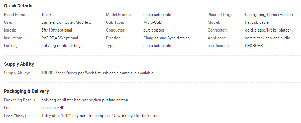Click the truncated Connector gold plated value
301x123 pixels.
[x=269, y=30]
